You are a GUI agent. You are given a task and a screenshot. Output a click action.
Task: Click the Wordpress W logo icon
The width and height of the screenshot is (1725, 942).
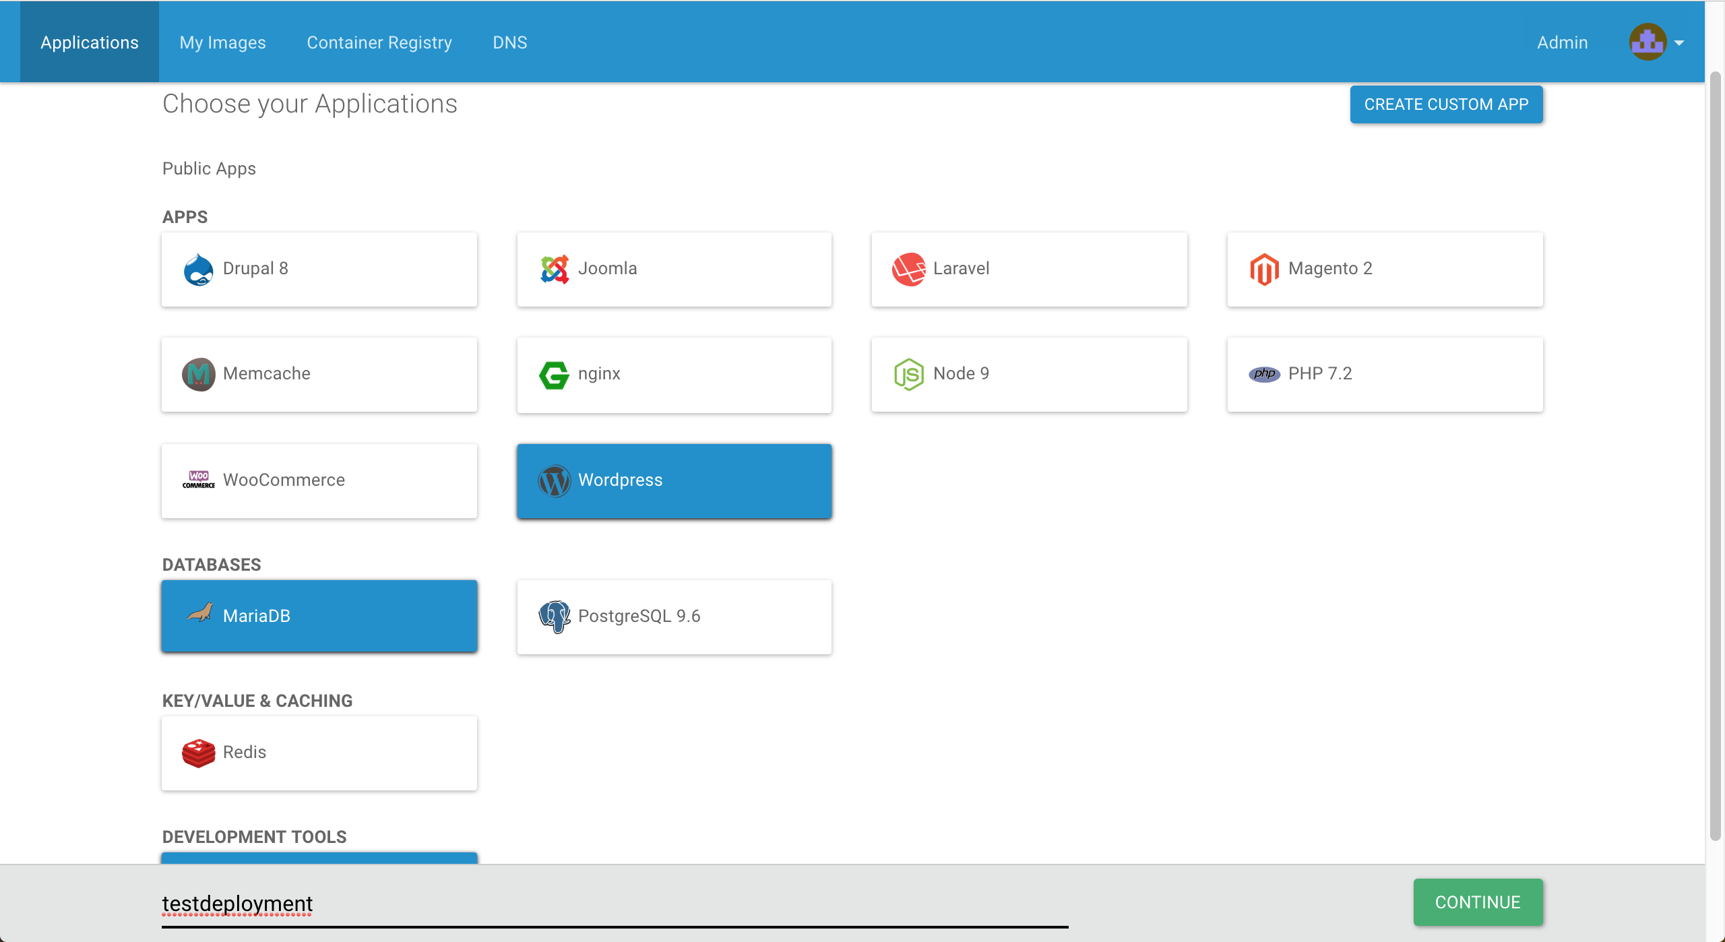pos(554,481)
